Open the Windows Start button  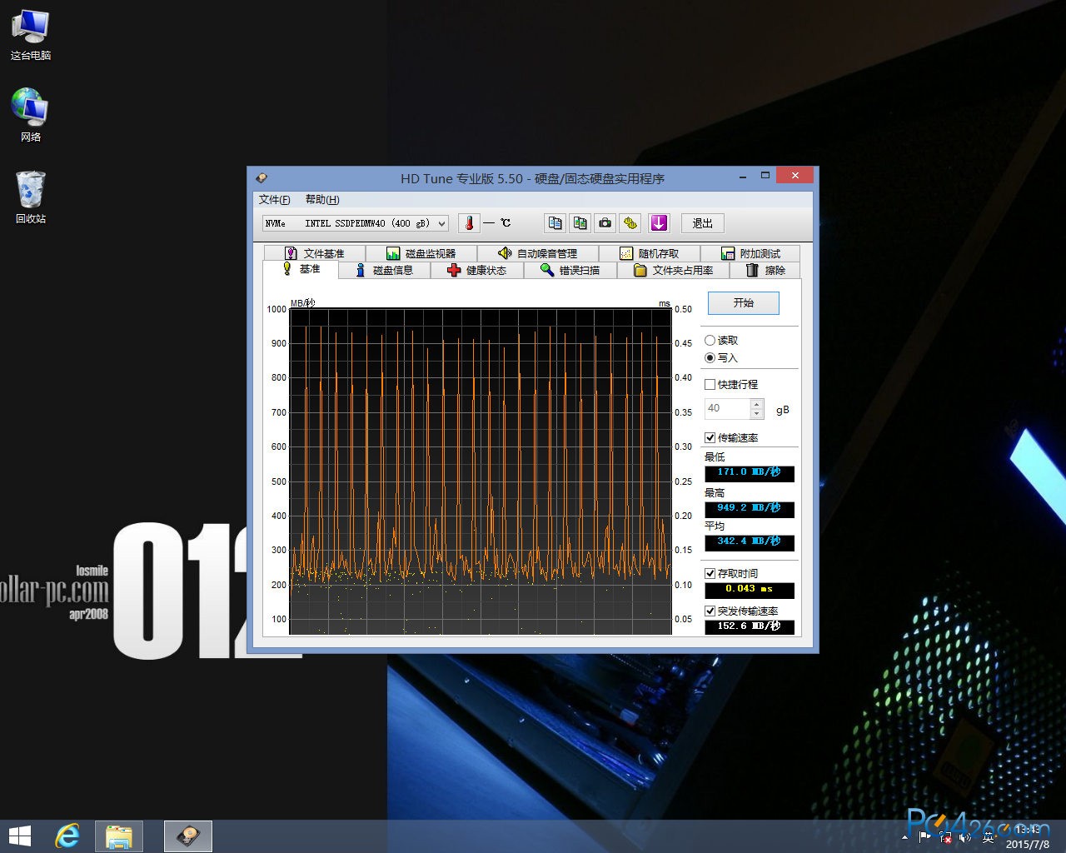19,836
